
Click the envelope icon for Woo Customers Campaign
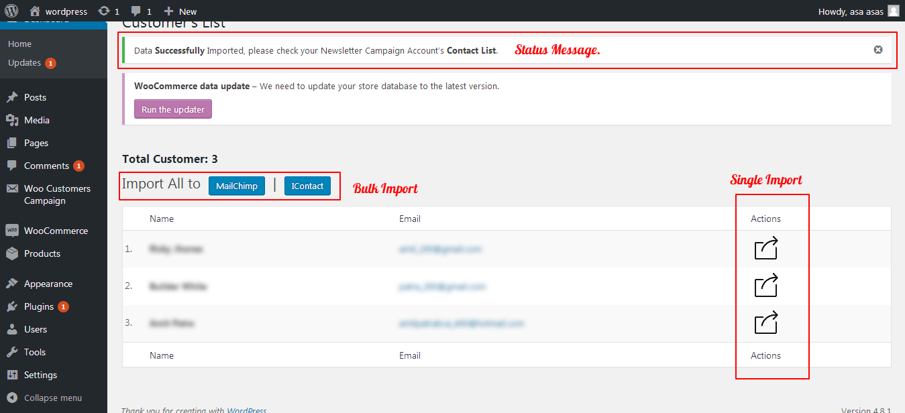12,189
